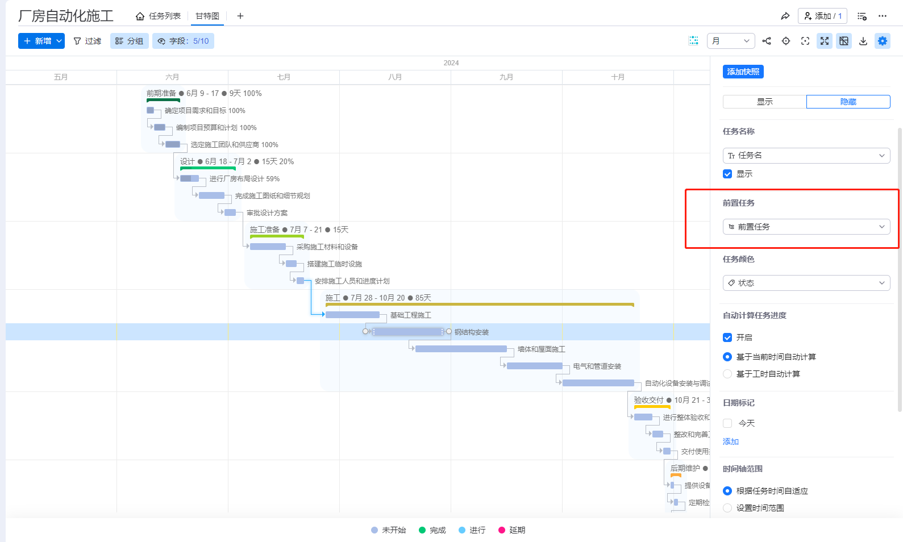Open the 状态 dropdown under 任务颜色
Viewport: 903px width, 542px height.
[x=806, y=283]
